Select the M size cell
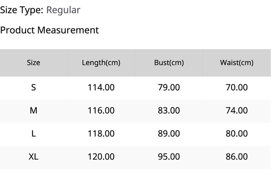This screenshot has width=271, height=189. point(33,110)
